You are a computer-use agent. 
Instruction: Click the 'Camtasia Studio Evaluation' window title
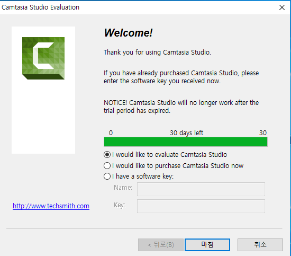(x=40, y=7)
